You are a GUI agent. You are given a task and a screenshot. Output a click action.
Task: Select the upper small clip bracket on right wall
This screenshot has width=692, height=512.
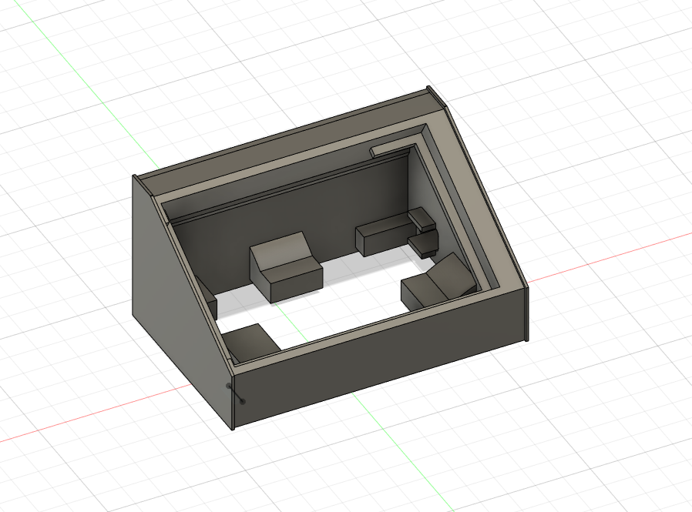(422, 219)
